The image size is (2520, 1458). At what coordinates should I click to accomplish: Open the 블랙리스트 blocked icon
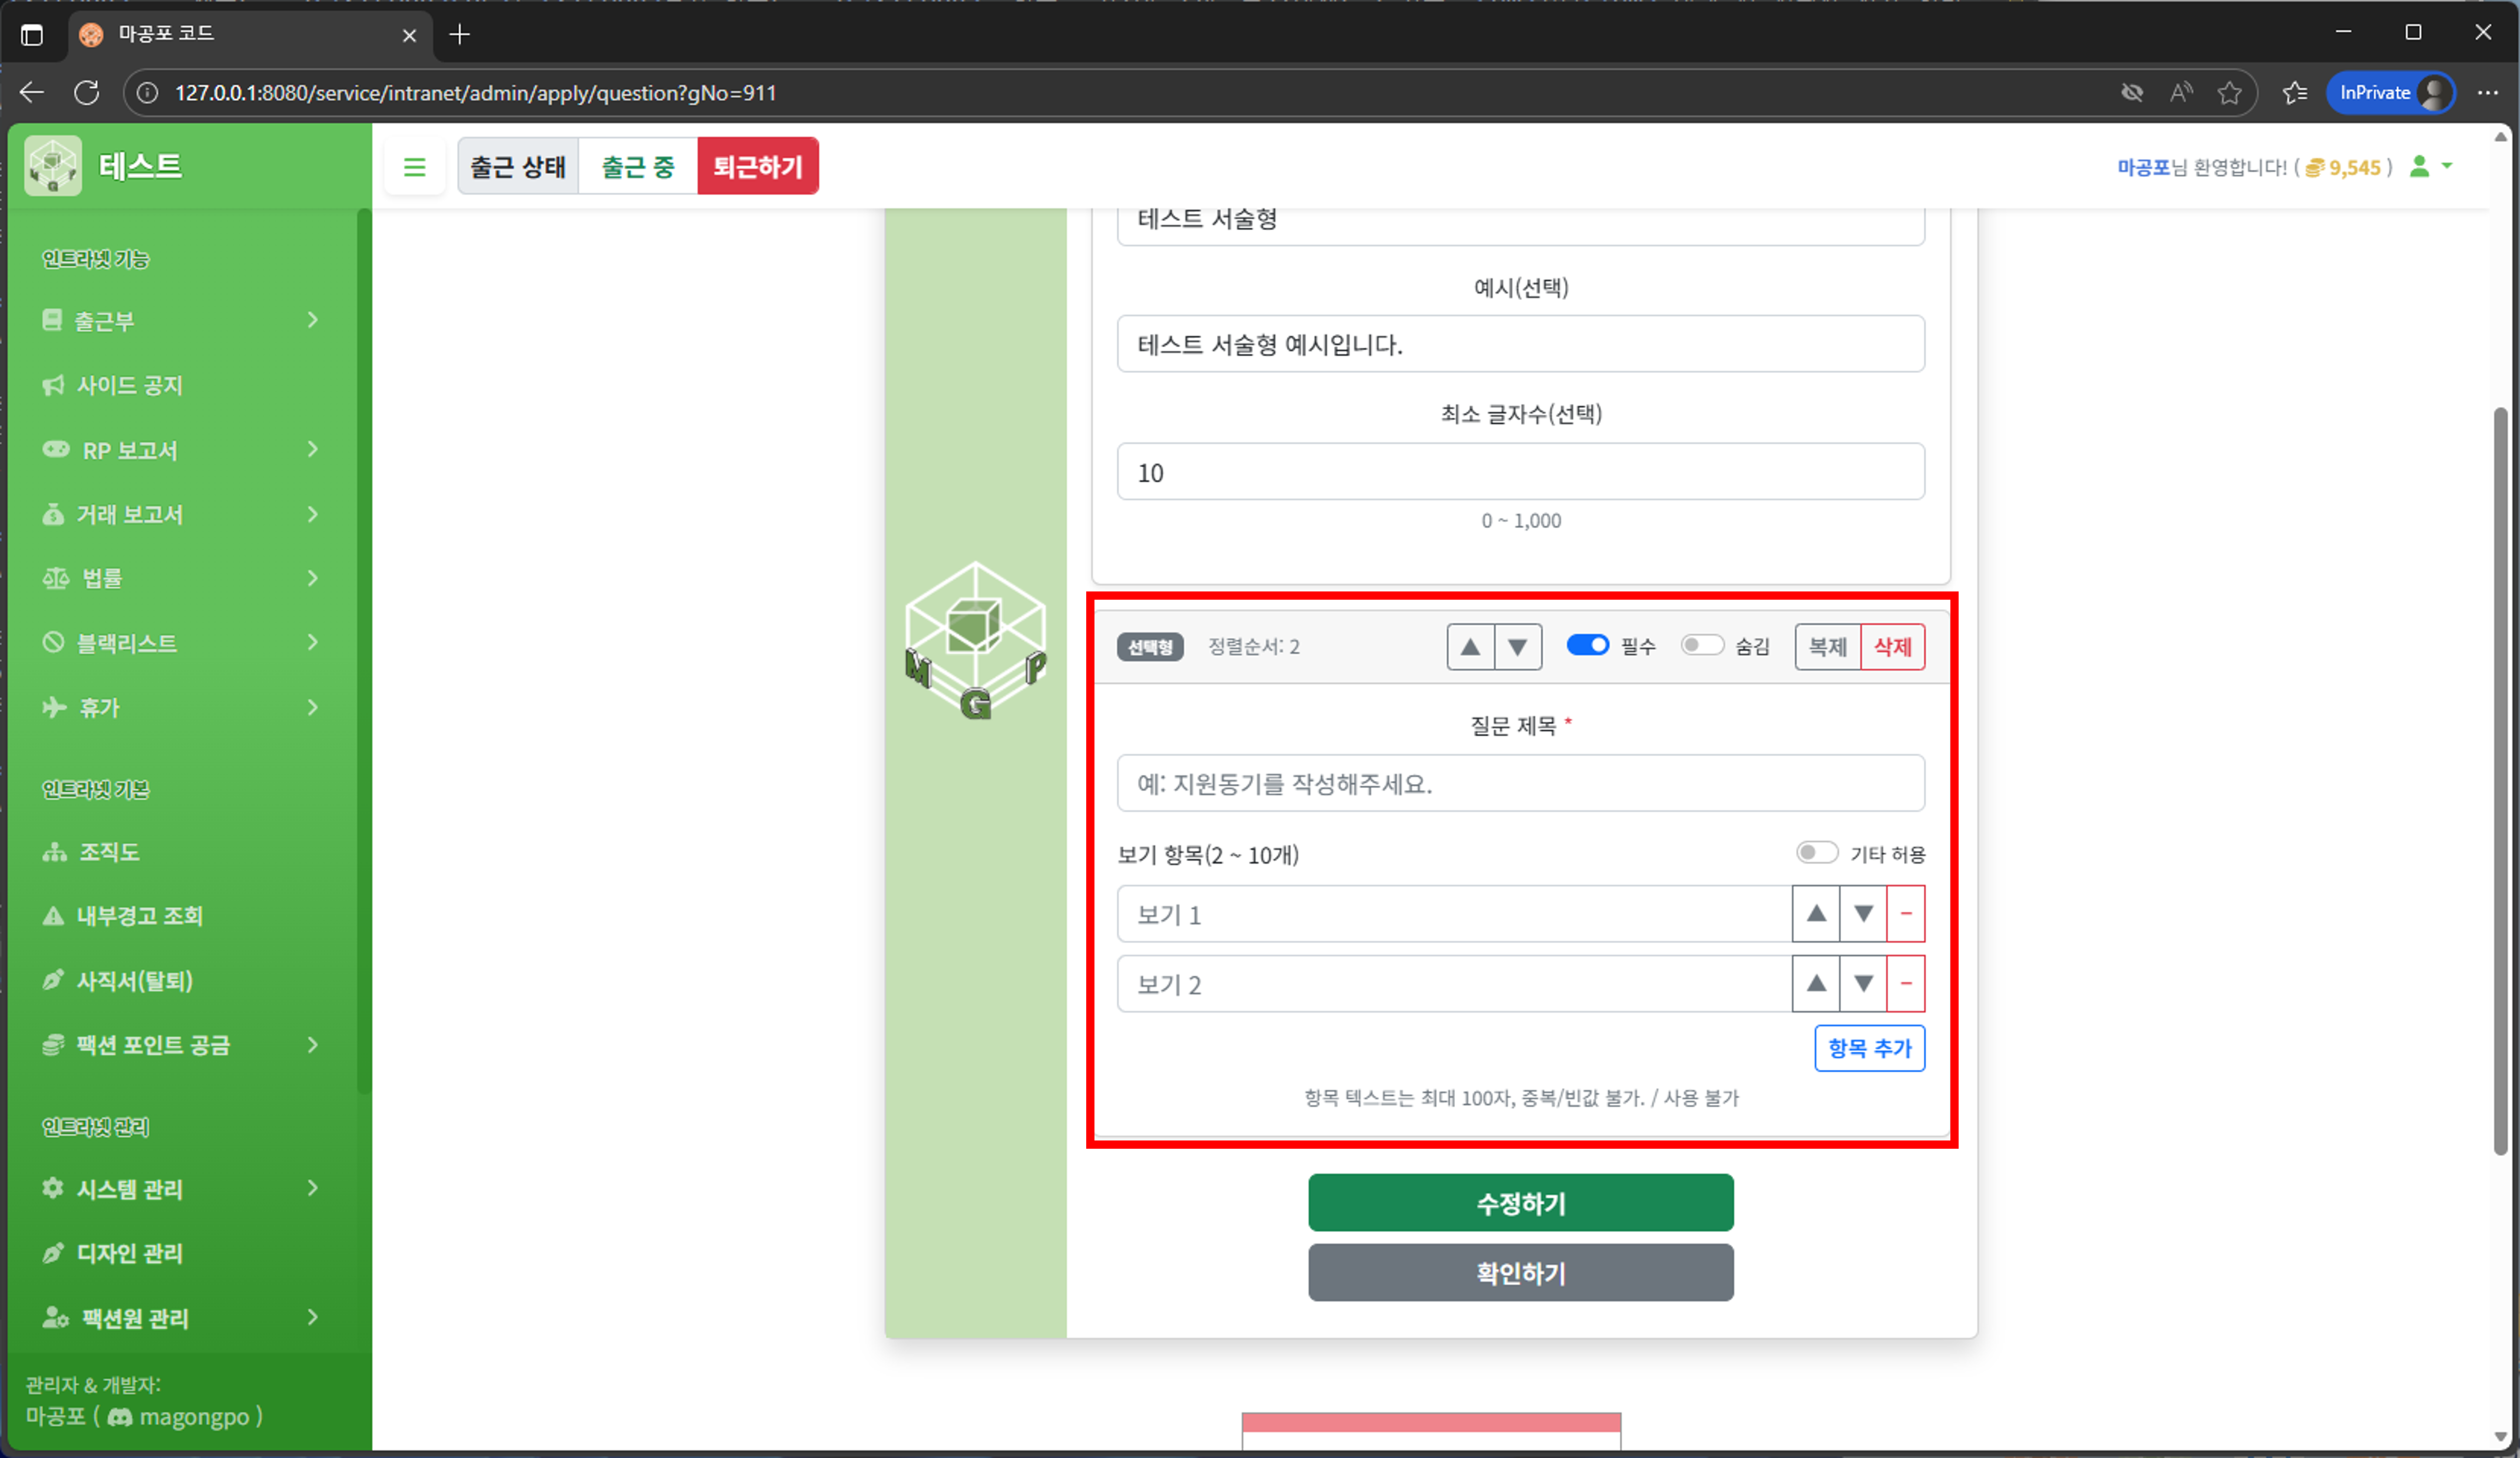click(54, 643)
